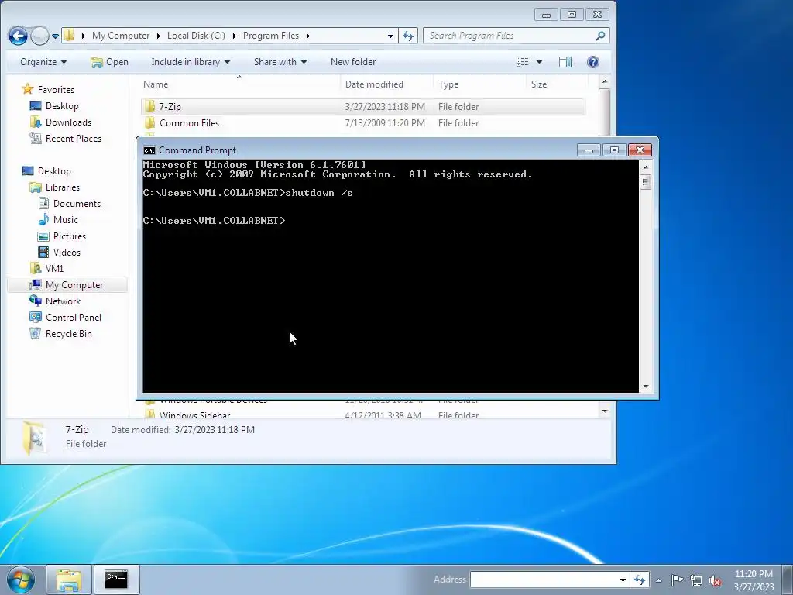Click the Explorer Forward arrow button
This screenshot has width=793, height=595.
click(39, 36)
